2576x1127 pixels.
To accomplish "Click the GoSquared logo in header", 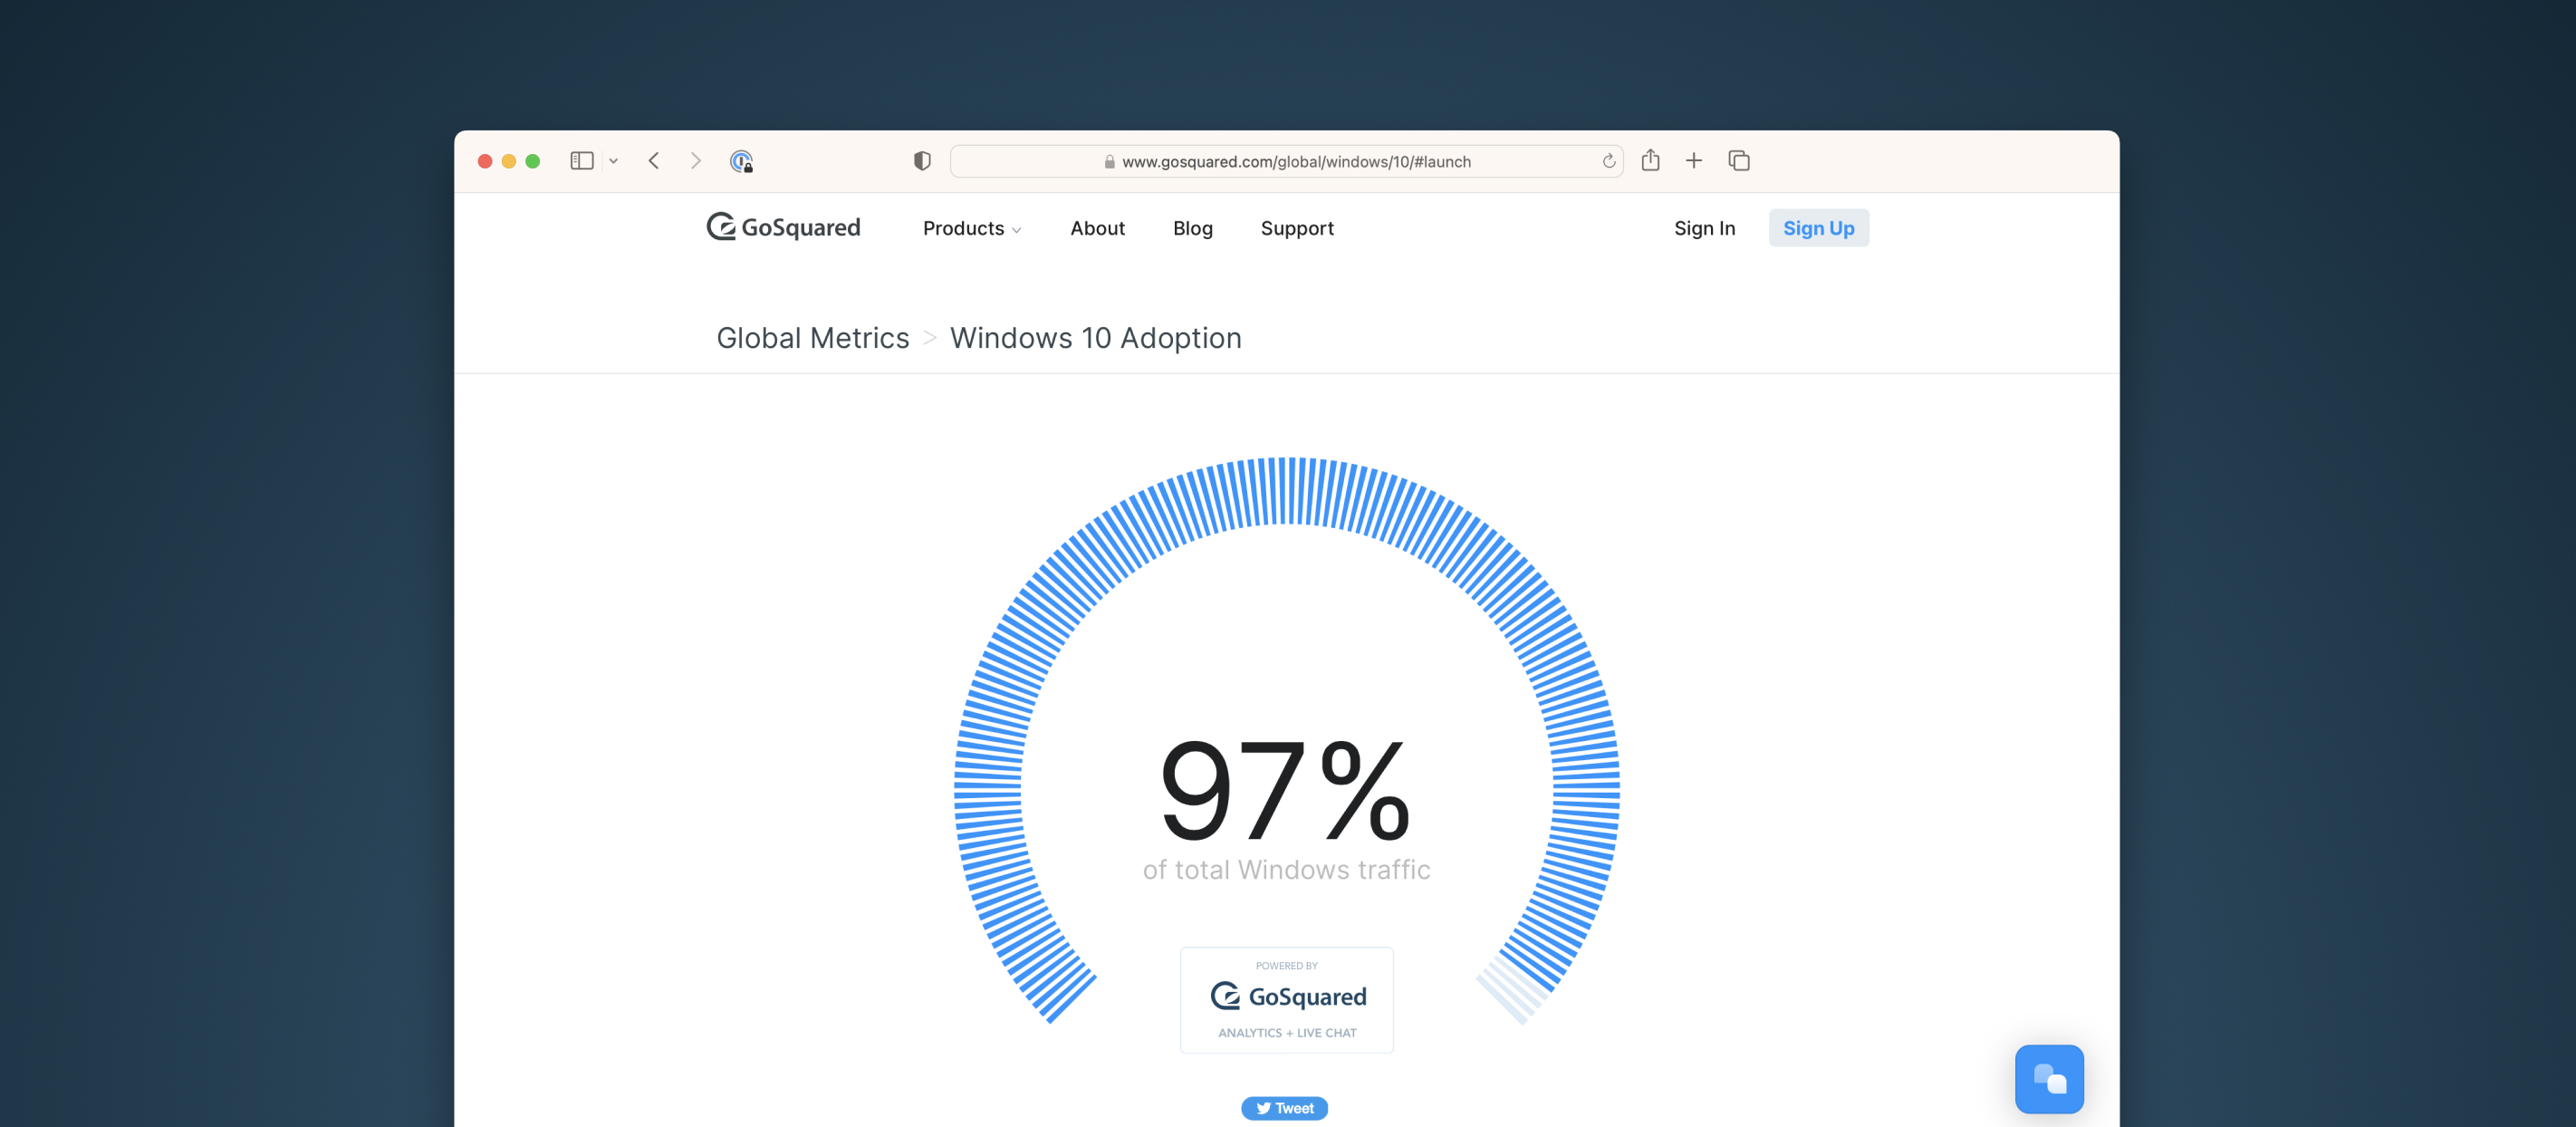I will point(783,228).
